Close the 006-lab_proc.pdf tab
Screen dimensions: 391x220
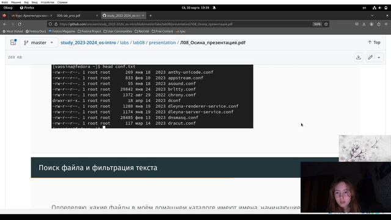[97, 15]
